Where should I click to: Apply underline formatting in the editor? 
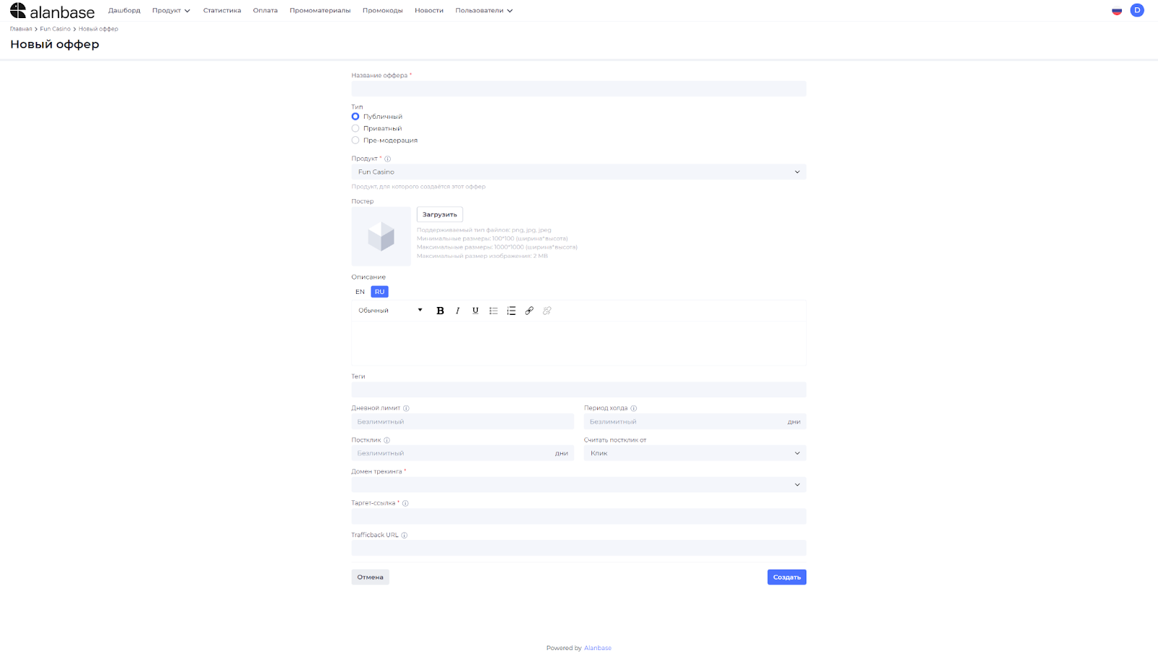[476, 311]
